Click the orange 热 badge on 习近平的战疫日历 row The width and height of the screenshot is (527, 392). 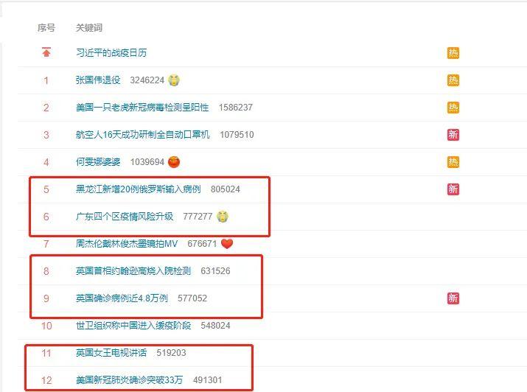click(453, 53)
